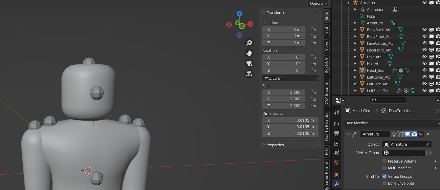Click the bone icon next to Armature data
The height and width of the screenshot is (190, 440).
(x=392, y=23)
